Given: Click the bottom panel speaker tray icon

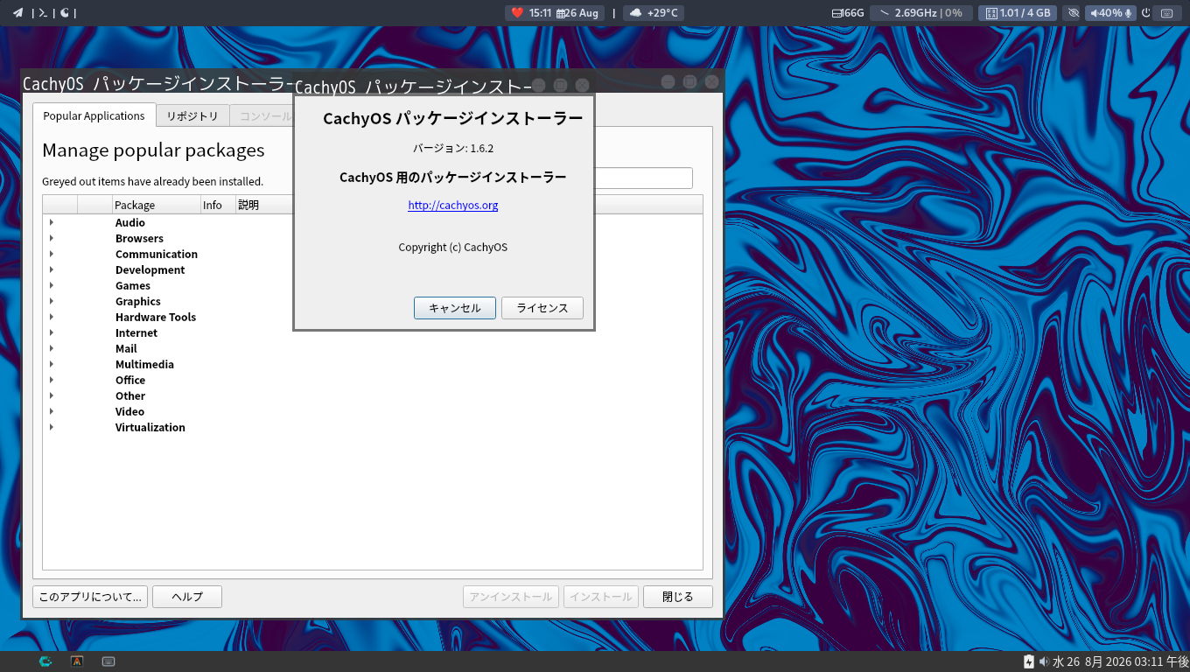Looking at the screenshot, I should pyautogui.click(x=1044, y=661).
